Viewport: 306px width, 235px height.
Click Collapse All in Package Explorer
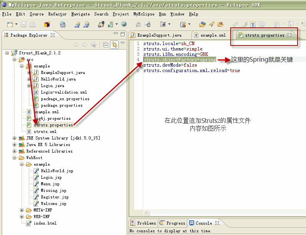point(106,45)
